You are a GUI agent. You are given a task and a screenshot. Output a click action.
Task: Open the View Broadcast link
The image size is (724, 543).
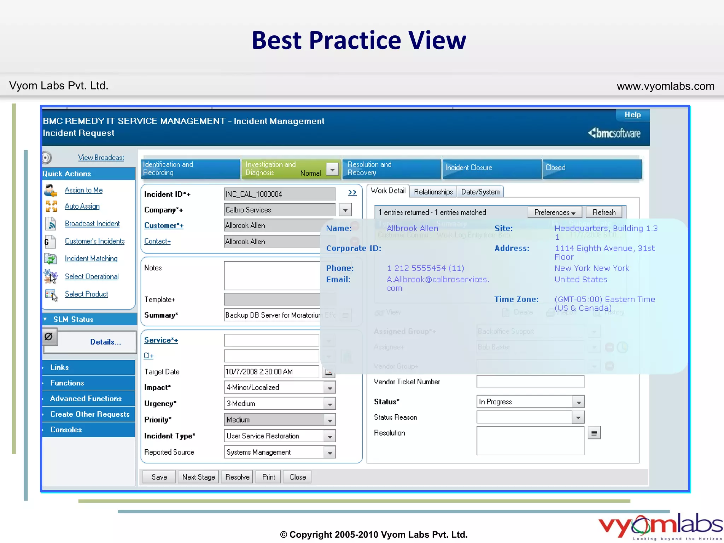pyautogui.click(x=101, y=158)
